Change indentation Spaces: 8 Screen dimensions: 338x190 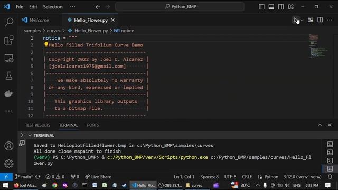[209, 177]
